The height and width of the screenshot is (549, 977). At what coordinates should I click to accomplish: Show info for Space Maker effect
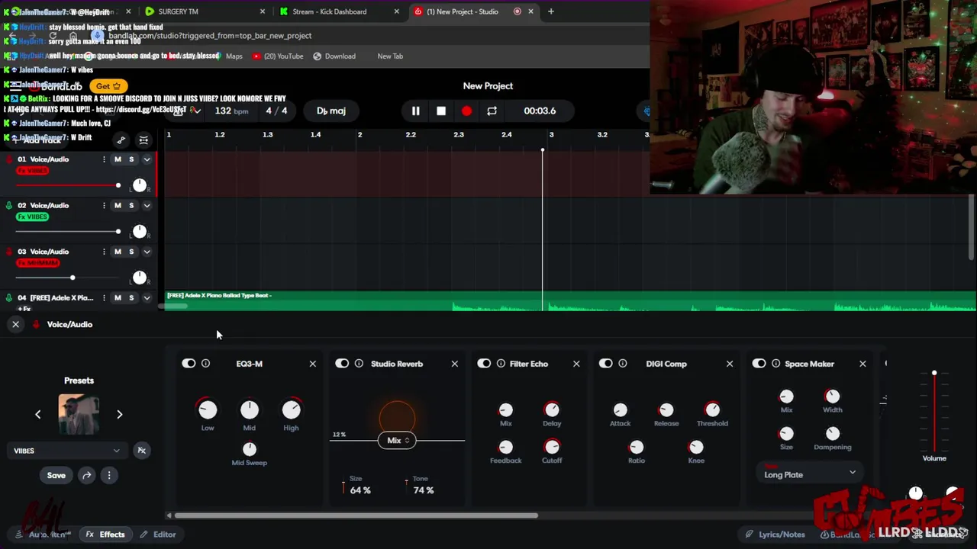pos(775,364)
